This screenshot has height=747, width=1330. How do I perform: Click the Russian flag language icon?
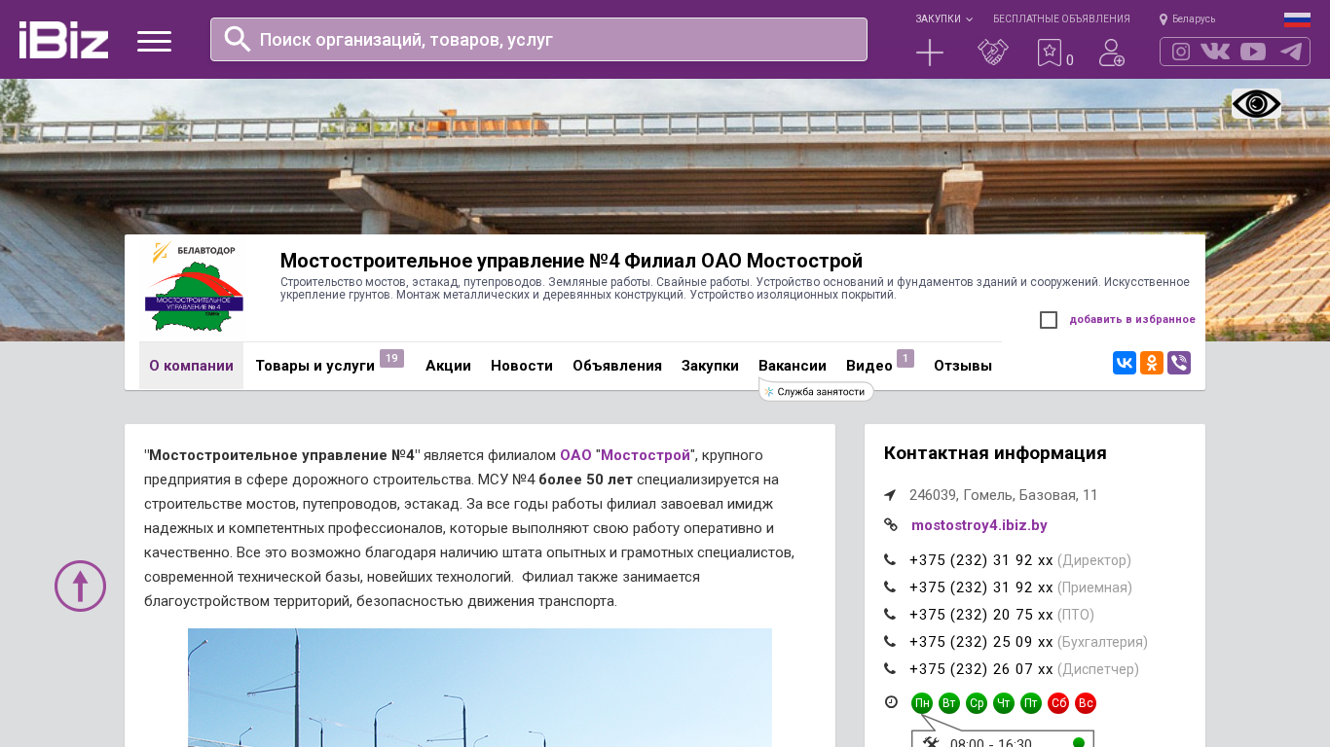(1297, 19)
